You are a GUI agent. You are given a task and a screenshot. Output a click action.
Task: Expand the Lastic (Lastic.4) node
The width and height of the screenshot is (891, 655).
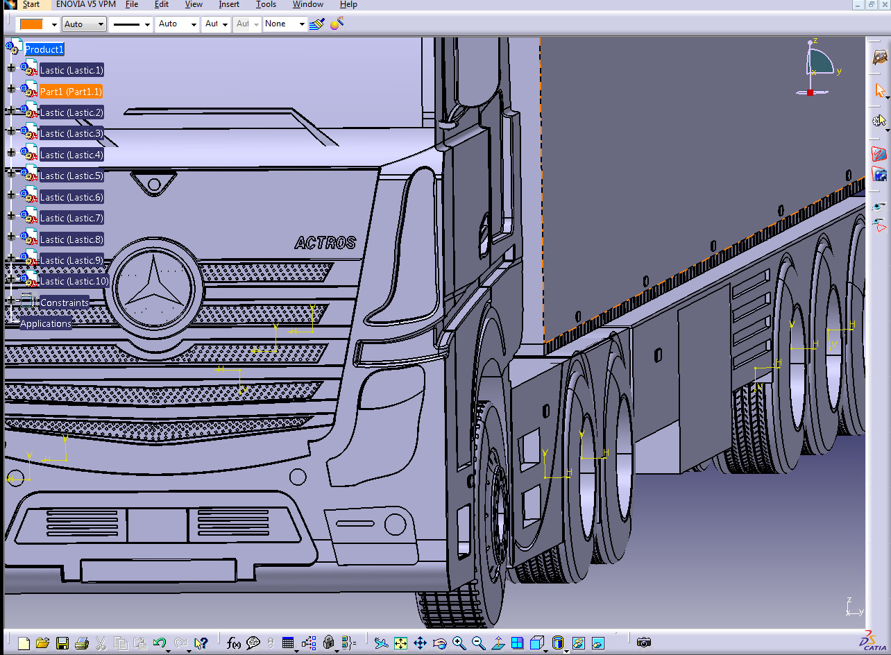click(11, 152)
